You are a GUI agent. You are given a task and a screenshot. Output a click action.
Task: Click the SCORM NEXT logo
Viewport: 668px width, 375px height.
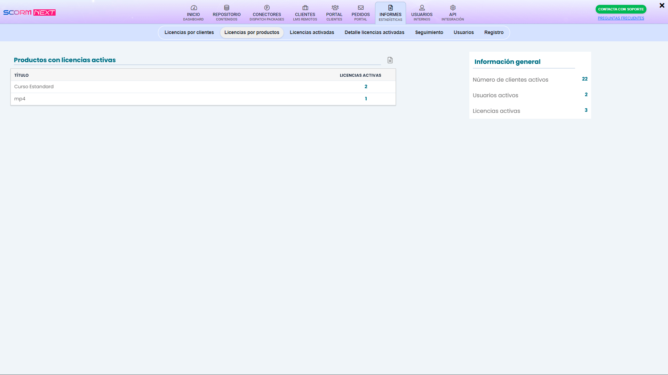point(30,12)
